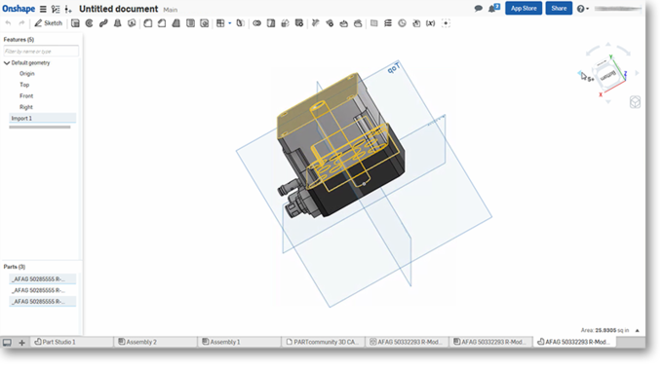Select the Thicken tool
Screen dimensions: 663x369
coord(132,23)
